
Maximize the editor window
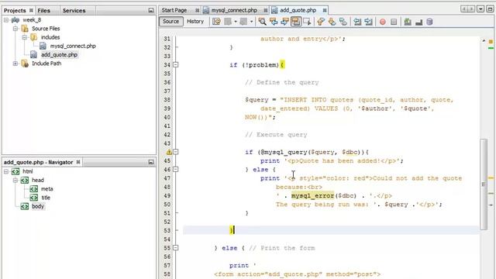coord(490,9)
